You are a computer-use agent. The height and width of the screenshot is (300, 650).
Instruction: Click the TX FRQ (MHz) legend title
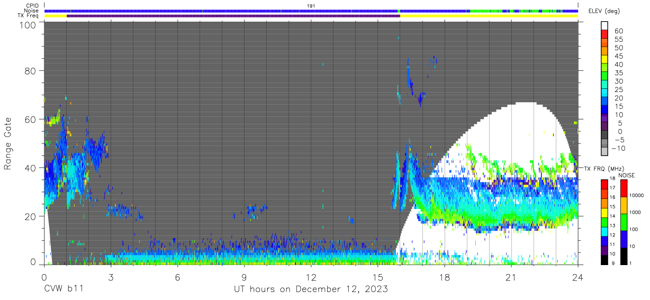[x=603, y=168]
